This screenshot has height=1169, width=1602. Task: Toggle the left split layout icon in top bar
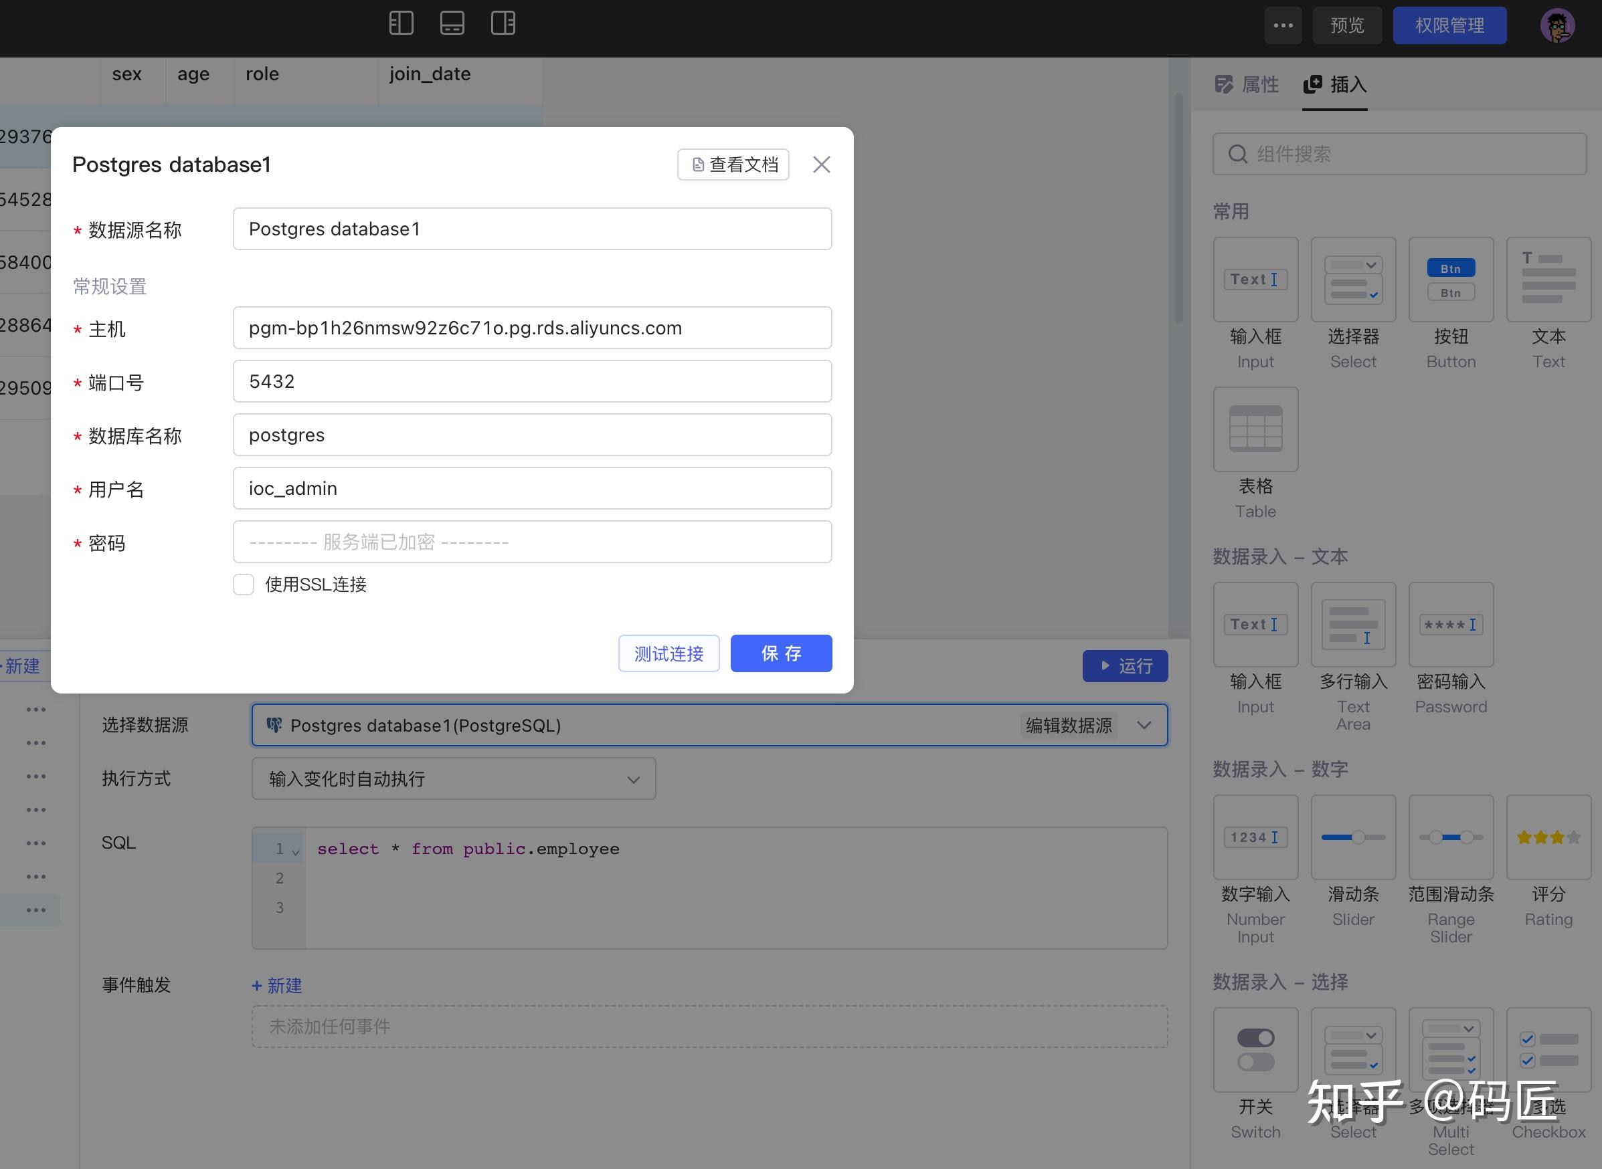click(401, 23)
